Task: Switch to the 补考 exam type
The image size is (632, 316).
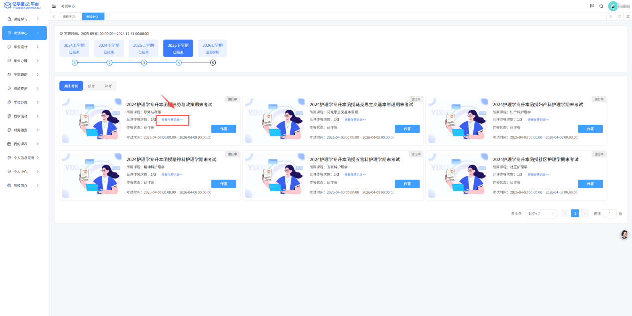Action: [x=108, y=86]
